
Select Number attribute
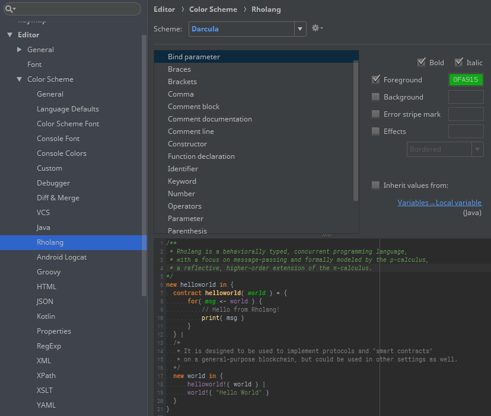(x=254, y=194)
